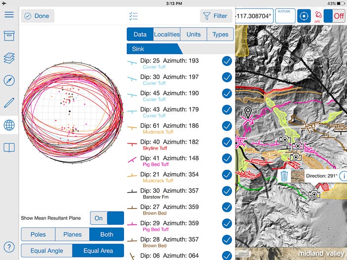Image resolution: width=347 pixels, height=260 pixels.
Task: Open the select-all checklist icon
Action: coord(133,16)
